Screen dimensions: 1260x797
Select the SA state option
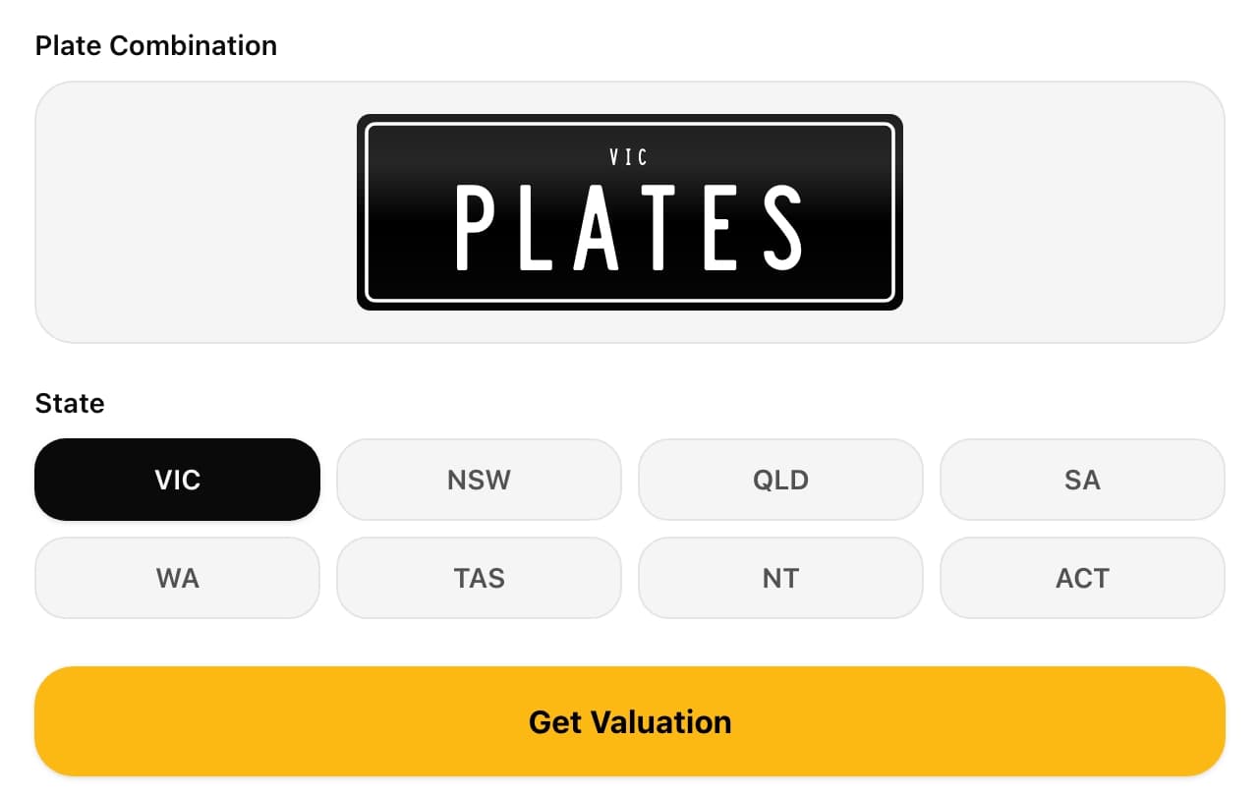click(1082, 480)
